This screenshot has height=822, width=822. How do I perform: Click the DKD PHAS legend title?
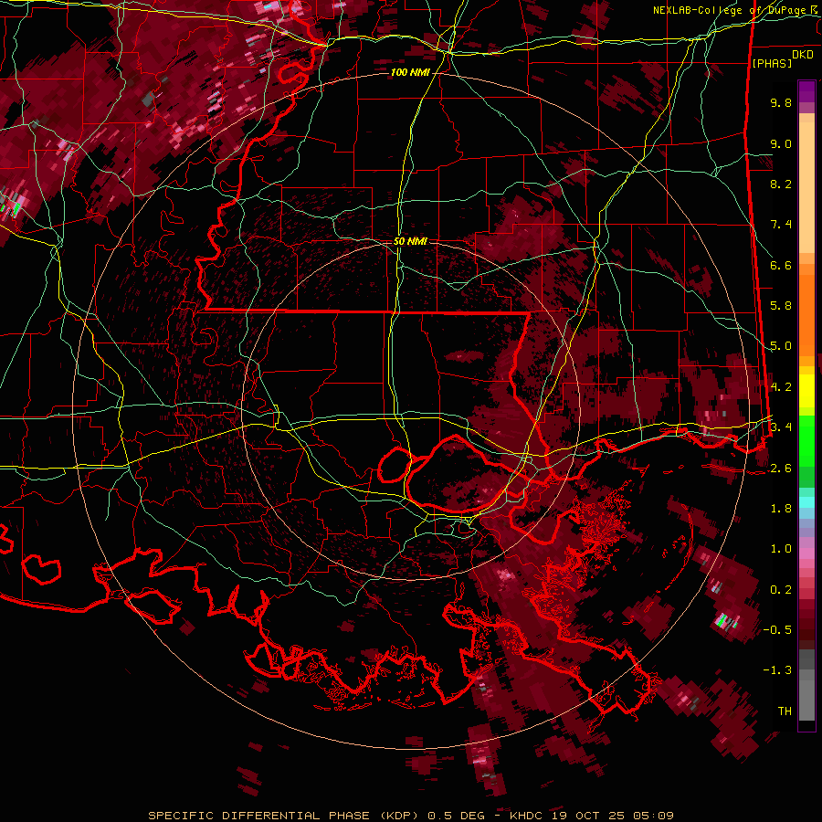(x=782, y=59)
